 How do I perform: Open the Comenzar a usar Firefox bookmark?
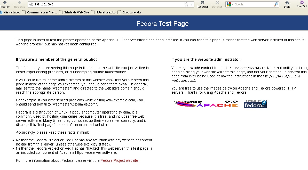(39, 12)
